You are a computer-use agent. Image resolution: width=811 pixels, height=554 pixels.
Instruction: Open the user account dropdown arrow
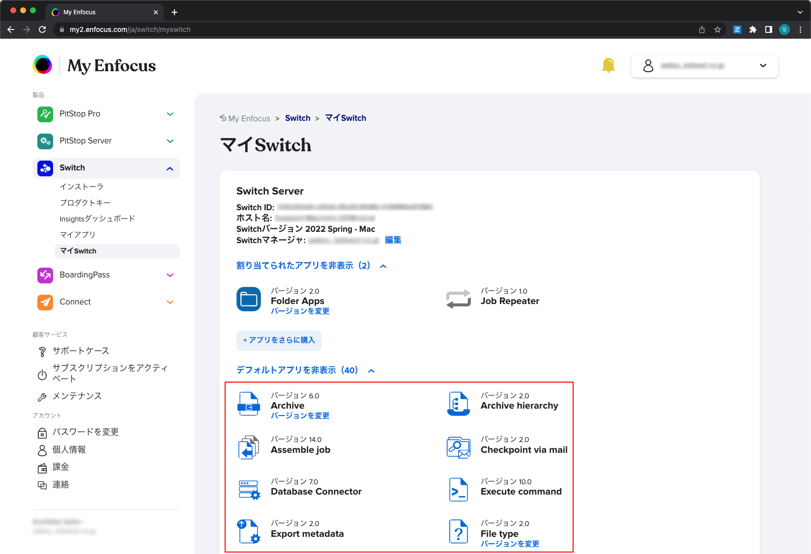[x=763, y=66]
